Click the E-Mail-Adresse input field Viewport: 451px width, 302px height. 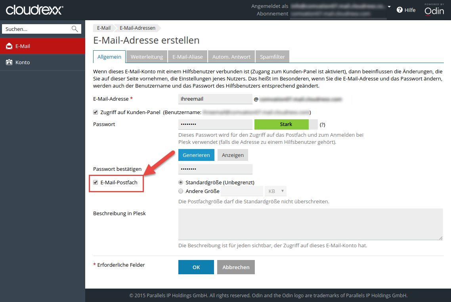pos(215,99)
